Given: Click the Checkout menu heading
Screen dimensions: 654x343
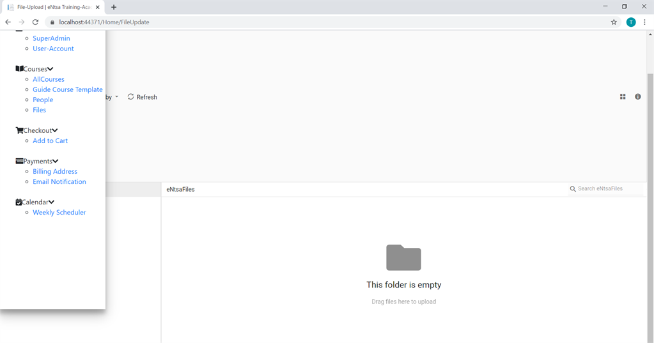Looking at the screenshot, I should point(38,130).
